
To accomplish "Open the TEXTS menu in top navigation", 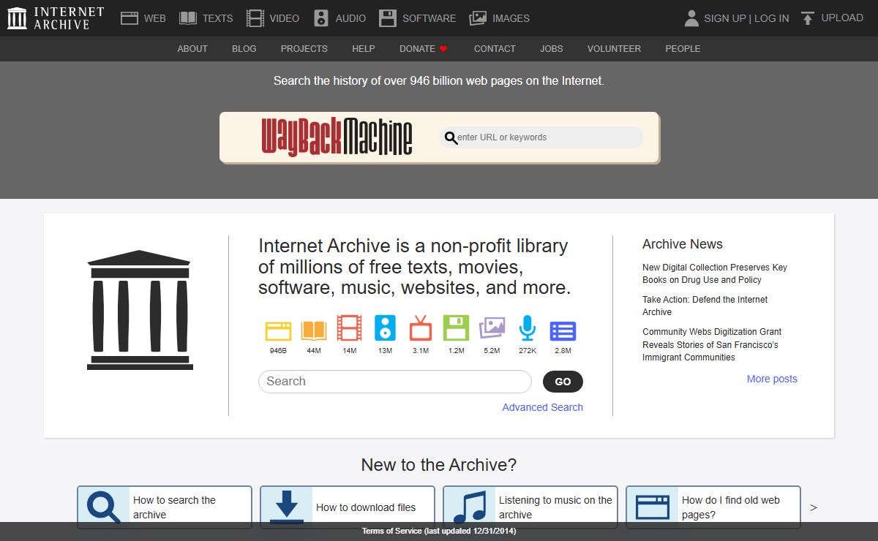I will tap(206, 18).
